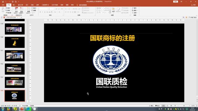Open ribbon display options in title bar

click(181, 2)
